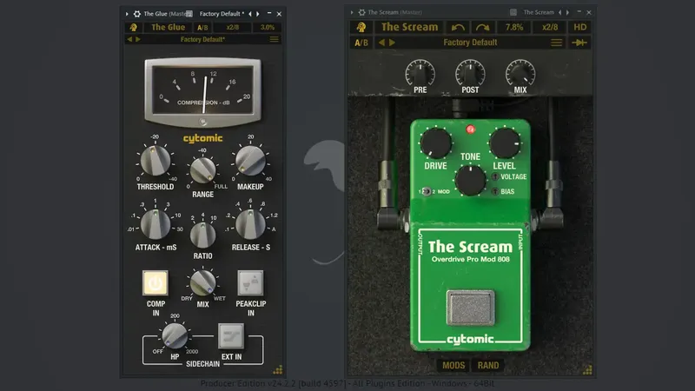Click the Threshold knob
Image resolution: width=695 pixels, height=391 pixels.
pos(156,161)
